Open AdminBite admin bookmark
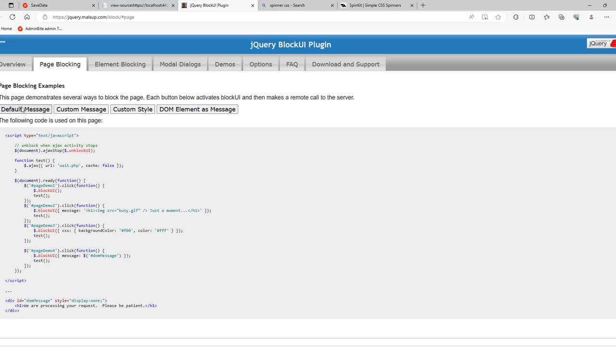 tap(40, 28)
